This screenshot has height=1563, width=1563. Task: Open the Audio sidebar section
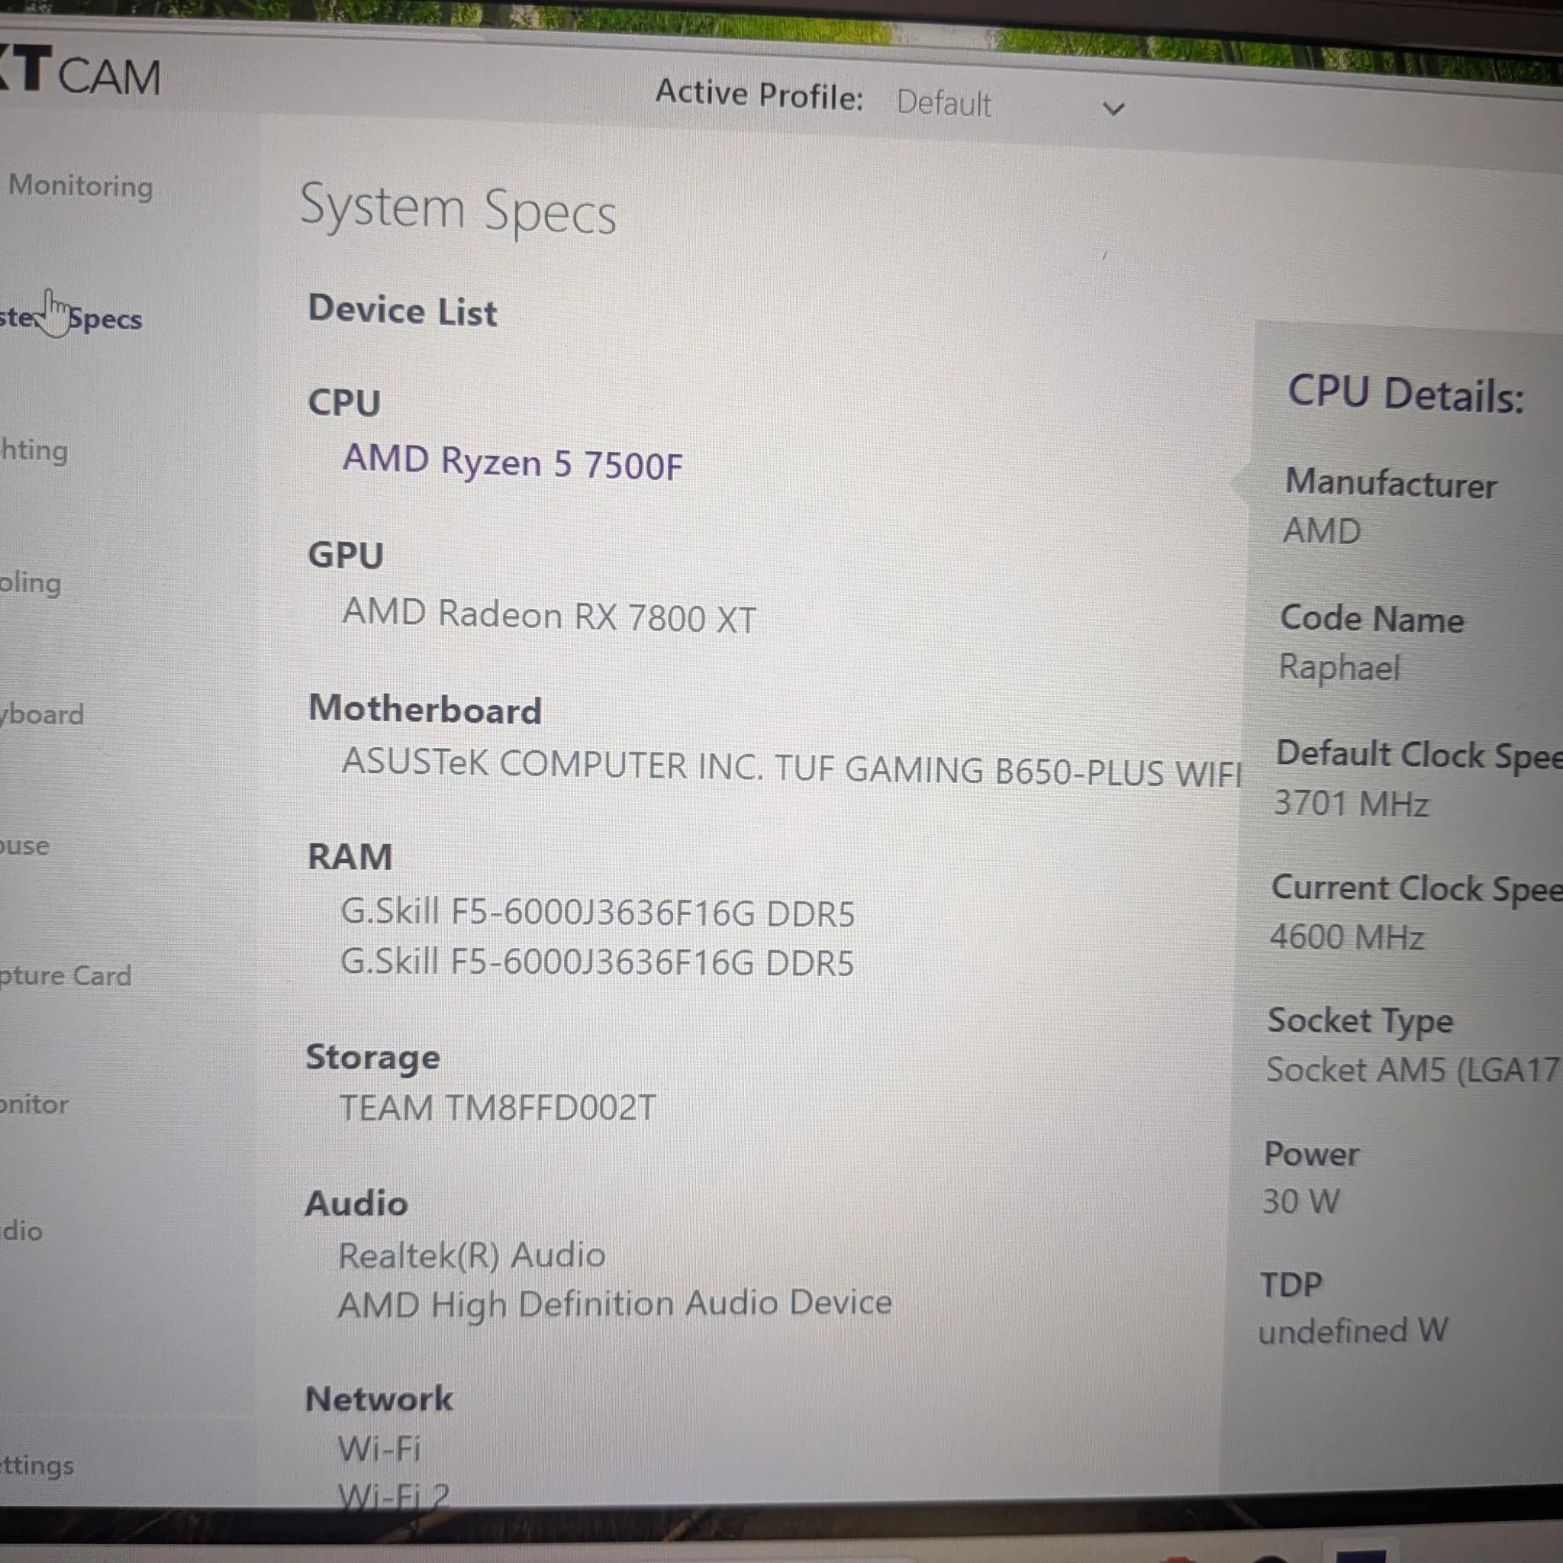point(22,1231)
